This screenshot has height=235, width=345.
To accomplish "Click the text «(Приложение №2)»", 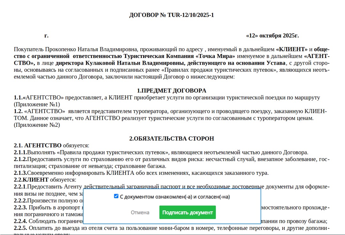I will pyautogui.click(x=37, y=125).
